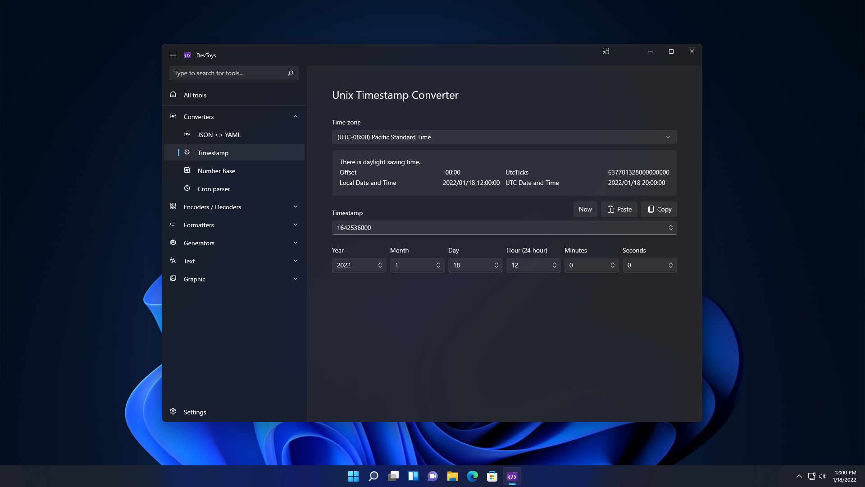Expand the Formatters group chevron
This screenshot has width=865, height=487.
(x=296, y=225)
